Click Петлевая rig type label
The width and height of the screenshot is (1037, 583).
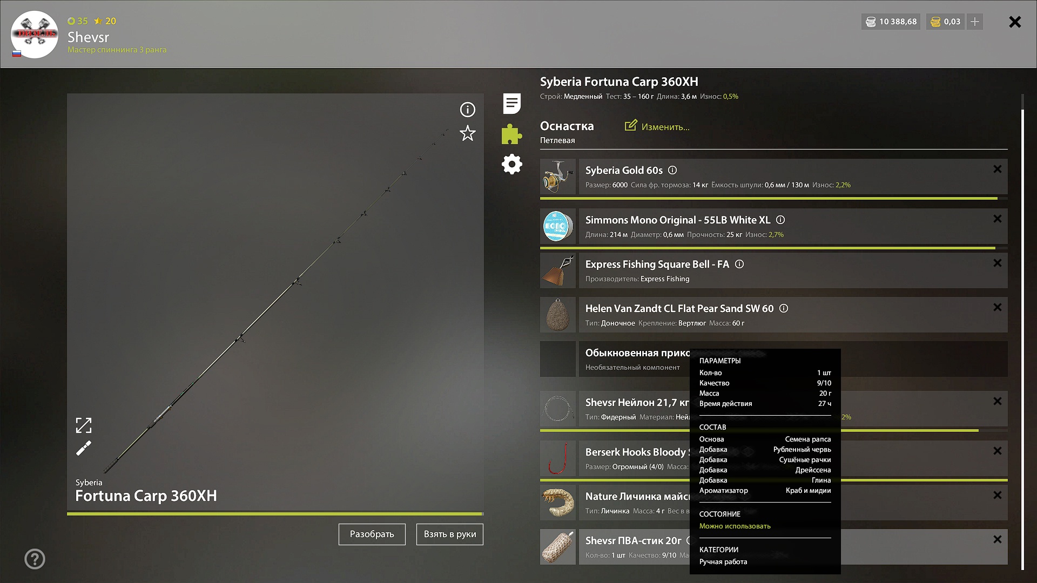[x=557, y=140]
